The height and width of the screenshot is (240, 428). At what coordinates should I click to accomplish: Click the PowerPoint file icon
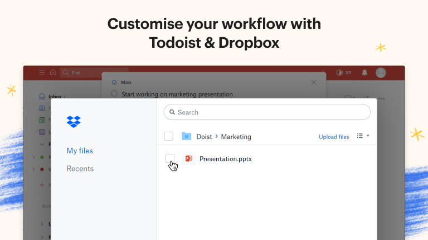coord(188,159)
